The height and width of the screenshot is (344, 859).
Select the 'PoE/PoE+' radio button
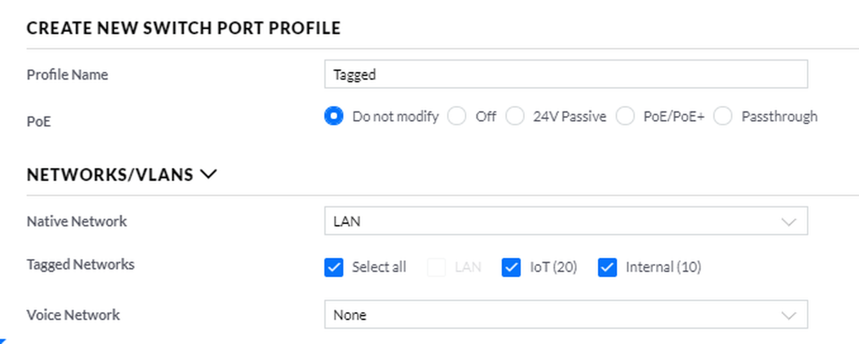625,116
